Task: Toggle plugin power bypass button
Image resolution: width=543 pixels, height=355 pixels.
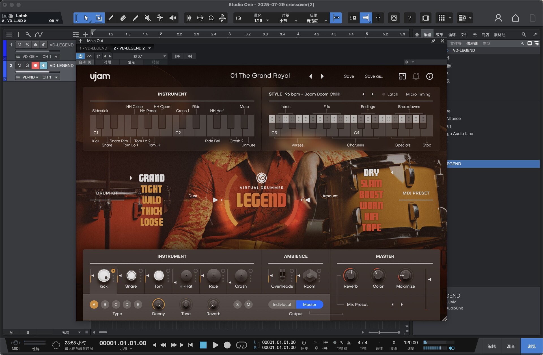Action: pyautogui.click(x=80, y=56)
